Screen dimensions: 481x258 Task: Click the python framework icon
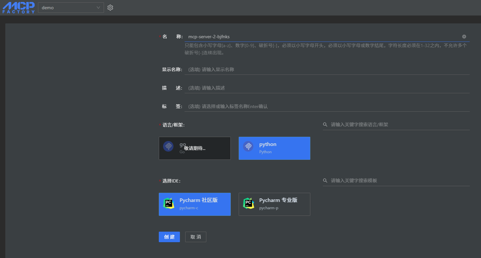(x=248, y=146)
